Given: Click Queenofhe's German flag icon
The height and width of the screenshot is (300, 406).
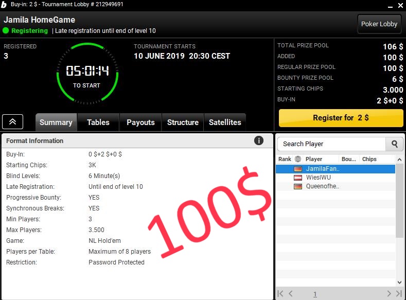Looking at the screenshot, I should coord(298,186).
